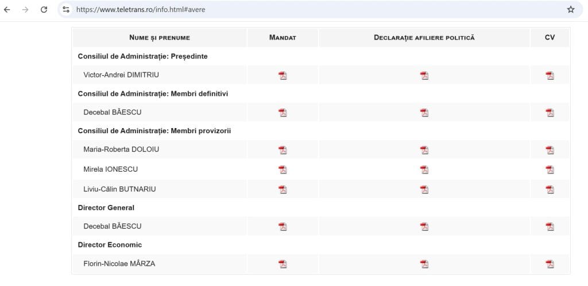Open Director General Decebal BĂESCU's CV PDF
The height and width of the screenshot is (286, 588).
point(550,227)
